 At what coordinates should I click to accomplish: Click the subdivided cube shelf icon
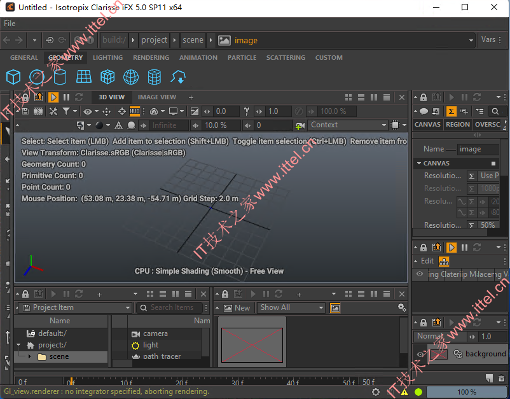tap(107, 77)
